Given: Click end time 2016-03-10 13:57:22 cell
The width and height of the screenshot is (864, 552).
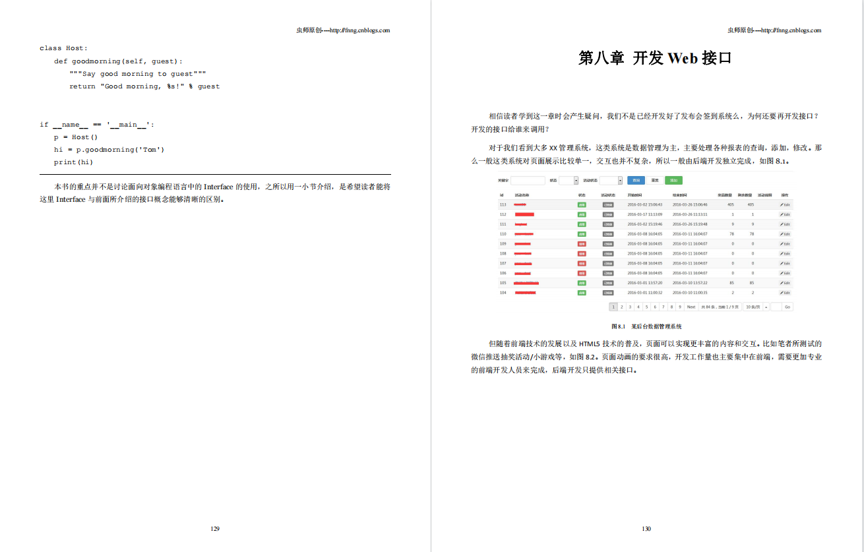Looking at the screenshot, I should pyautogui.click(x=690, y=283).
